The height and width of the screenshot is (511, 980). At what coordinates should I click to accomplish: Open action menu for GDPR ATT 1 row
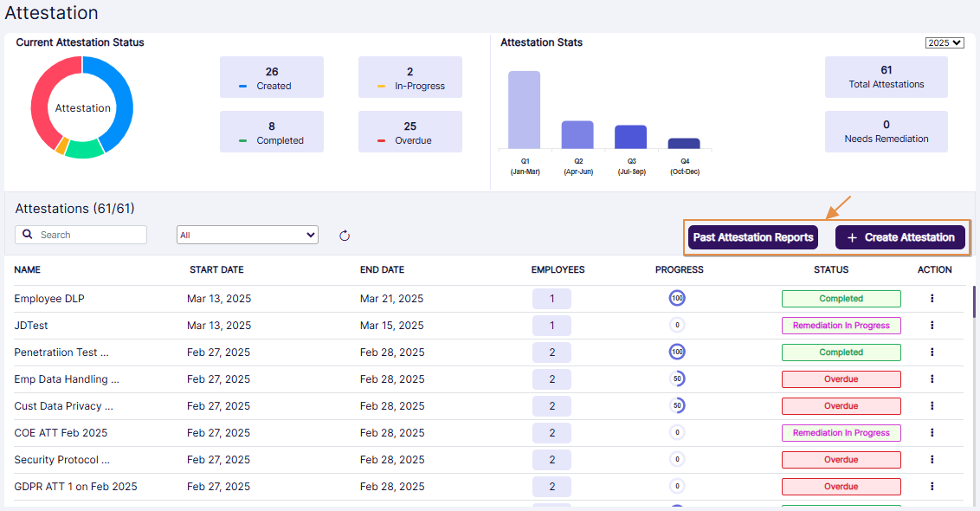pyautogui.click(x=932, y=487)
